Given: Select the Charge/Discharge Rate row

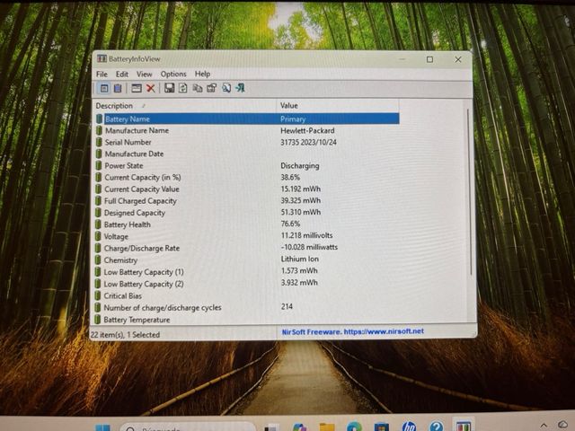Looking at the screenshot, I should click(x=247, y=248).
